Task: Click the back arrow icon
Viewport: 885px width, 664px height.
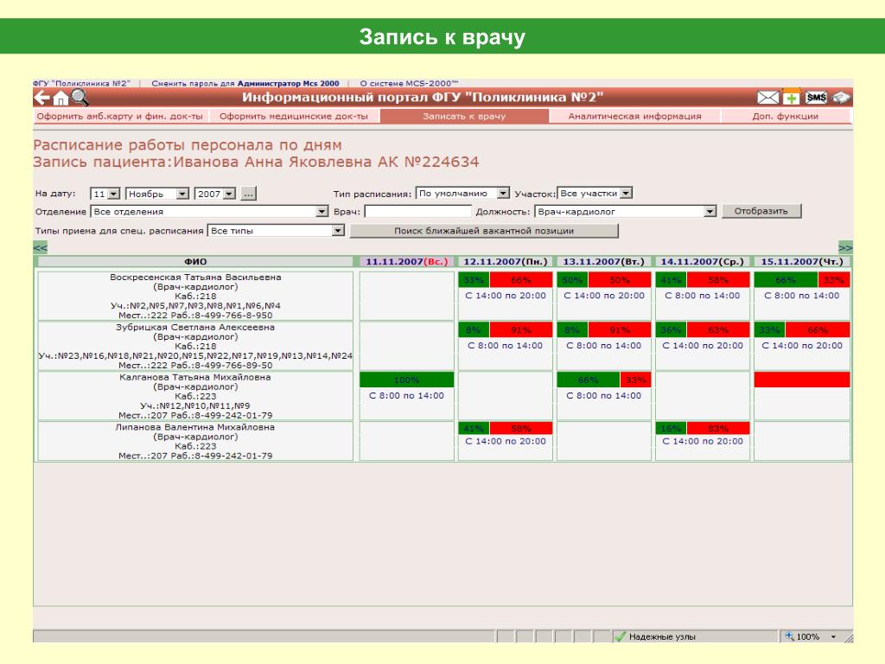Action: 41,99
